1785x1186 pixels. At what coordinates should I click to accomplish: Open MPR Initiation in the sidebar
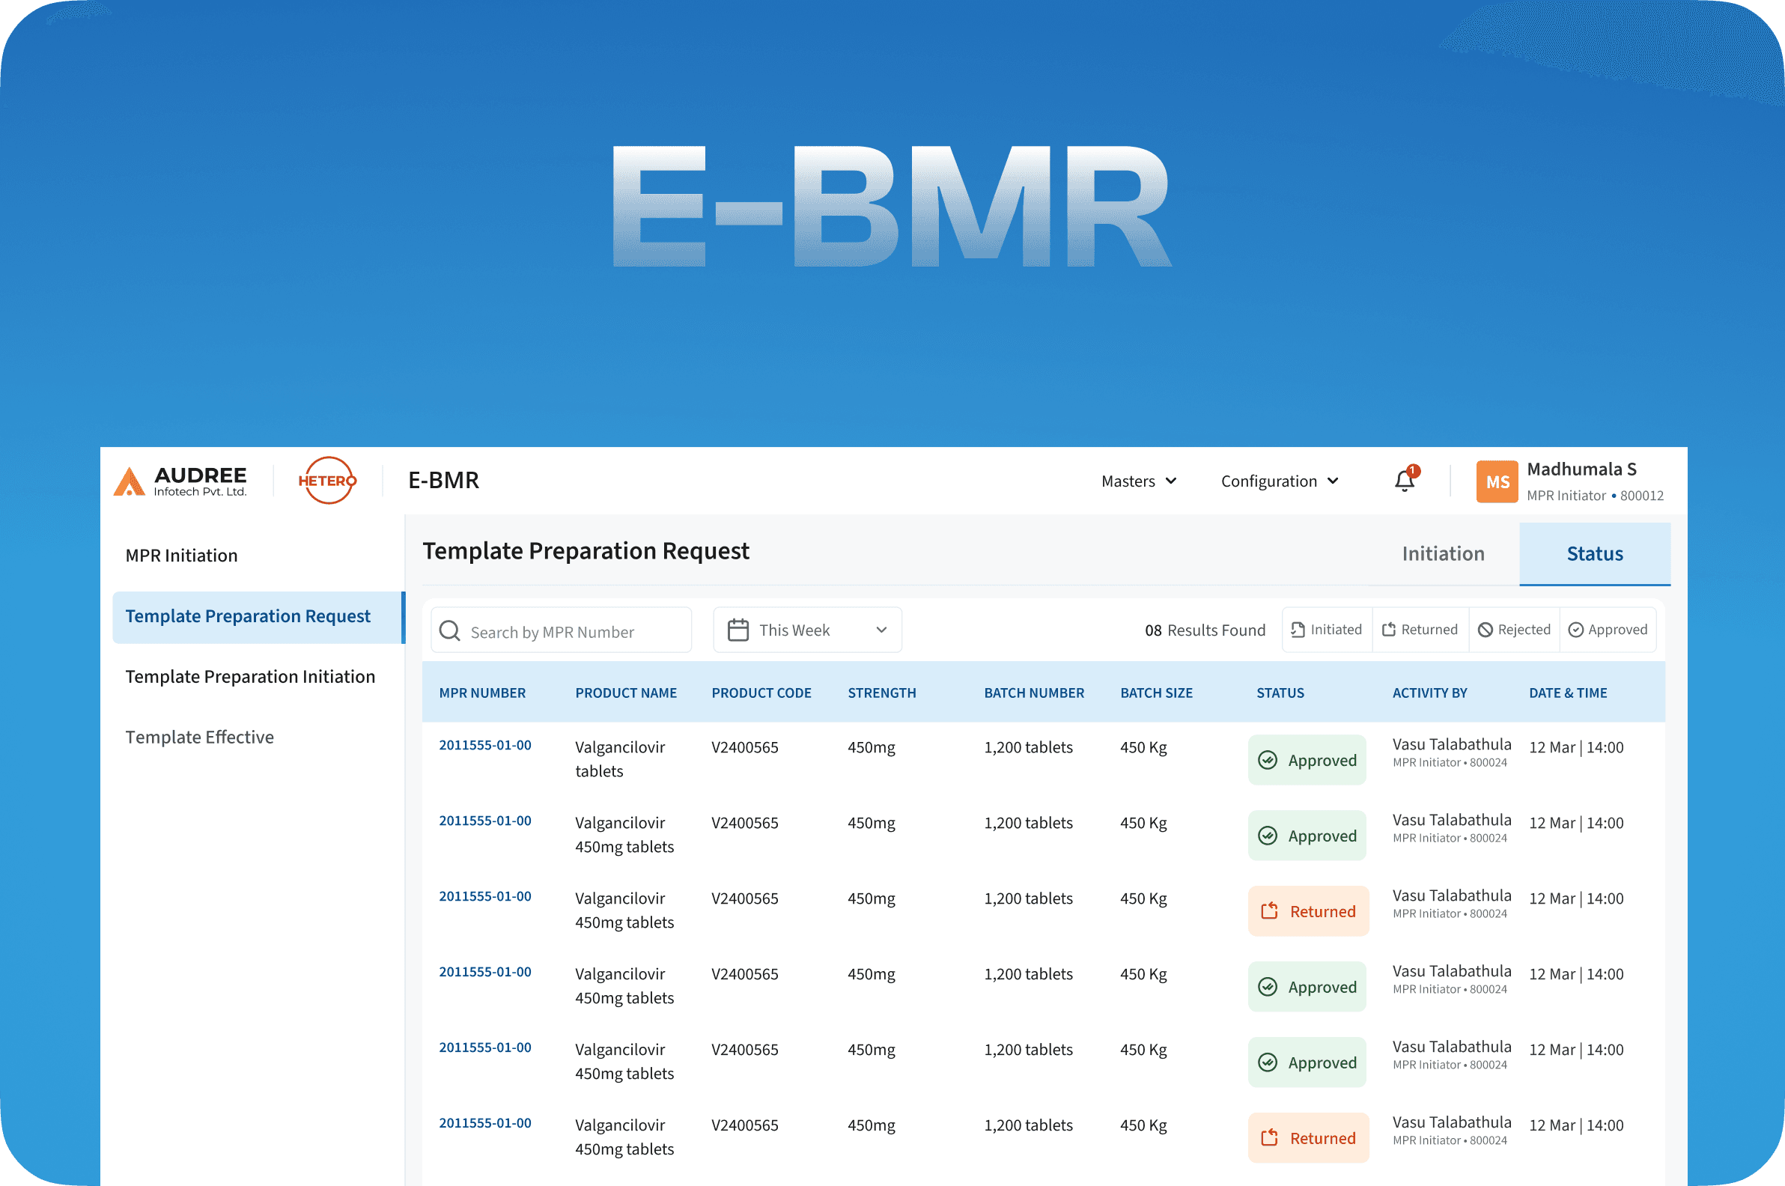tap(181, 556)
